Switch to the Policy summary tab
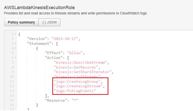 [x=21, y=23]
